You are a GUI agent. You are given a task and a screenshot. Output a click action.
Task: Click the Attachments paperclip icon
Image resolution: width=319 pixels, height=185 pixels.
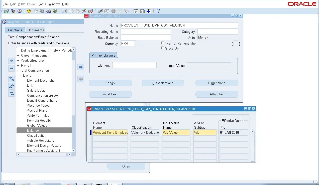(120, 11)
